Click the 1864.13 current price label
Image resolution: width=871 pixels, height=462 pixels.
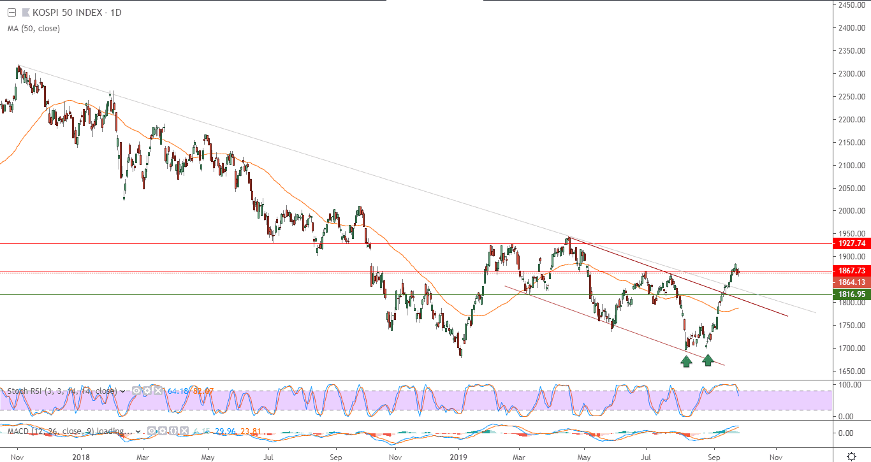(852, 282)
